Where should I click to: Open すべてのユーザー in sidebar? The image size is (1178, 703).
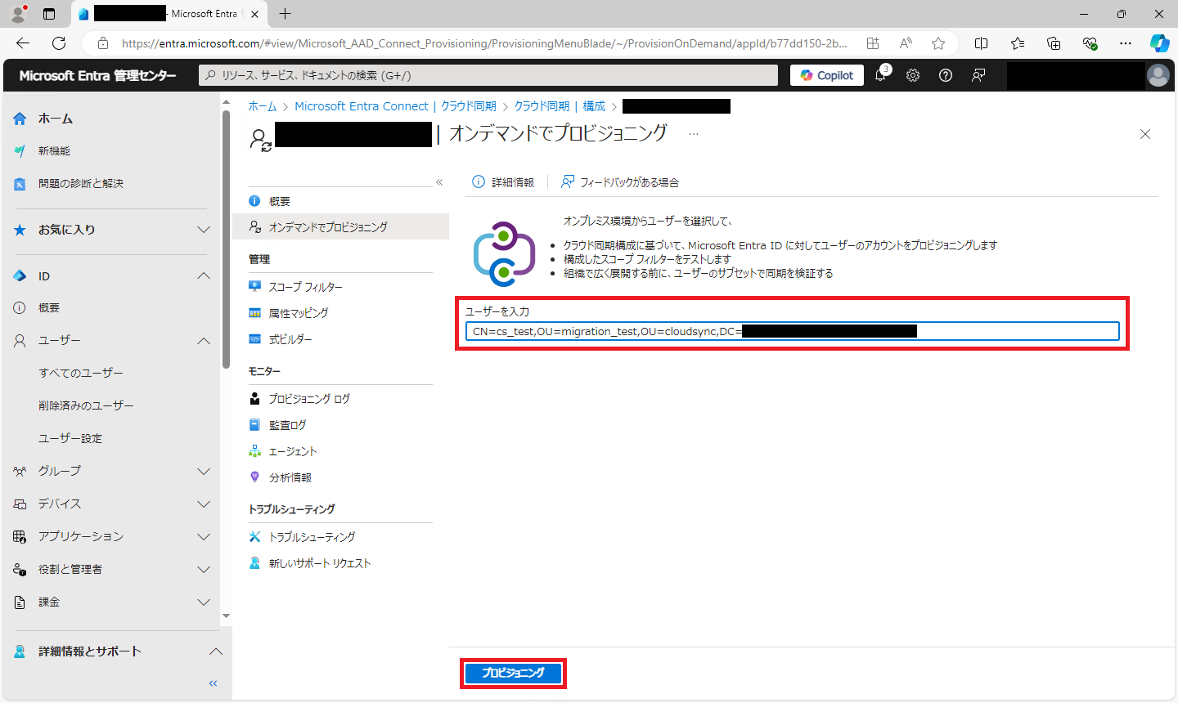pos(81,373)
